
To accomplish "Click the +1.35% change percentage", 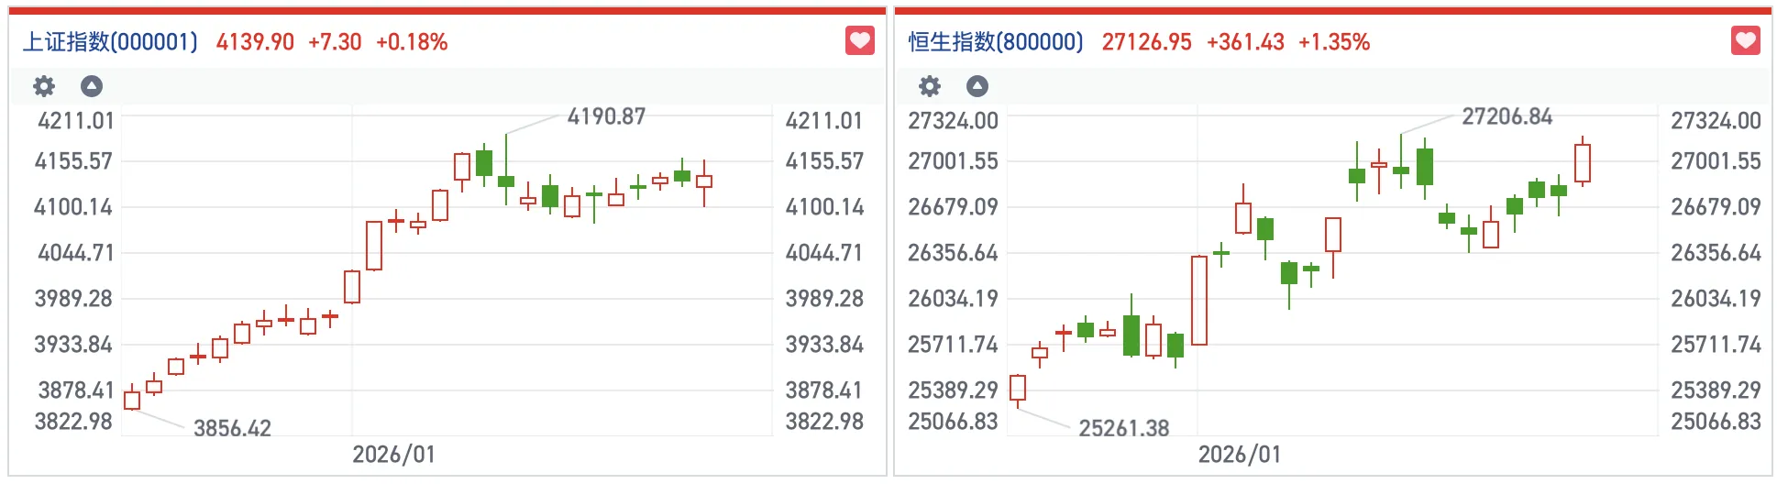I will click(x=1334, y=42).
